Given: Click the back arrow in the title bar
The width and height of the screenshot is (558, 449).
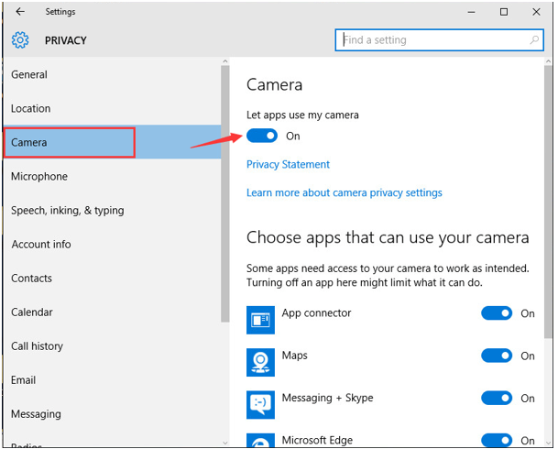Looking at the screenshot, I should [x=20, y=12].
